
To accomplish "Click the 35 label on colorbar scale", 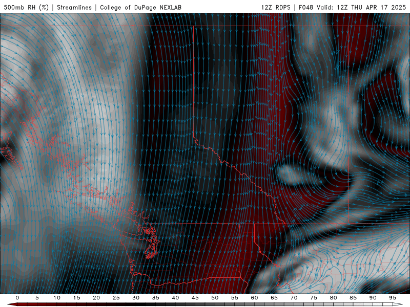I will tap(156, 298).
